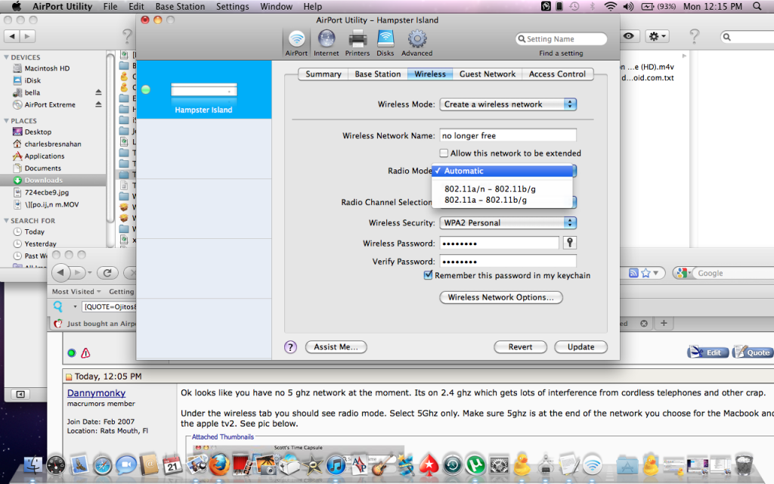Open the Window menu in the menu bar
The image size is (774, 484).
point(276,6)
